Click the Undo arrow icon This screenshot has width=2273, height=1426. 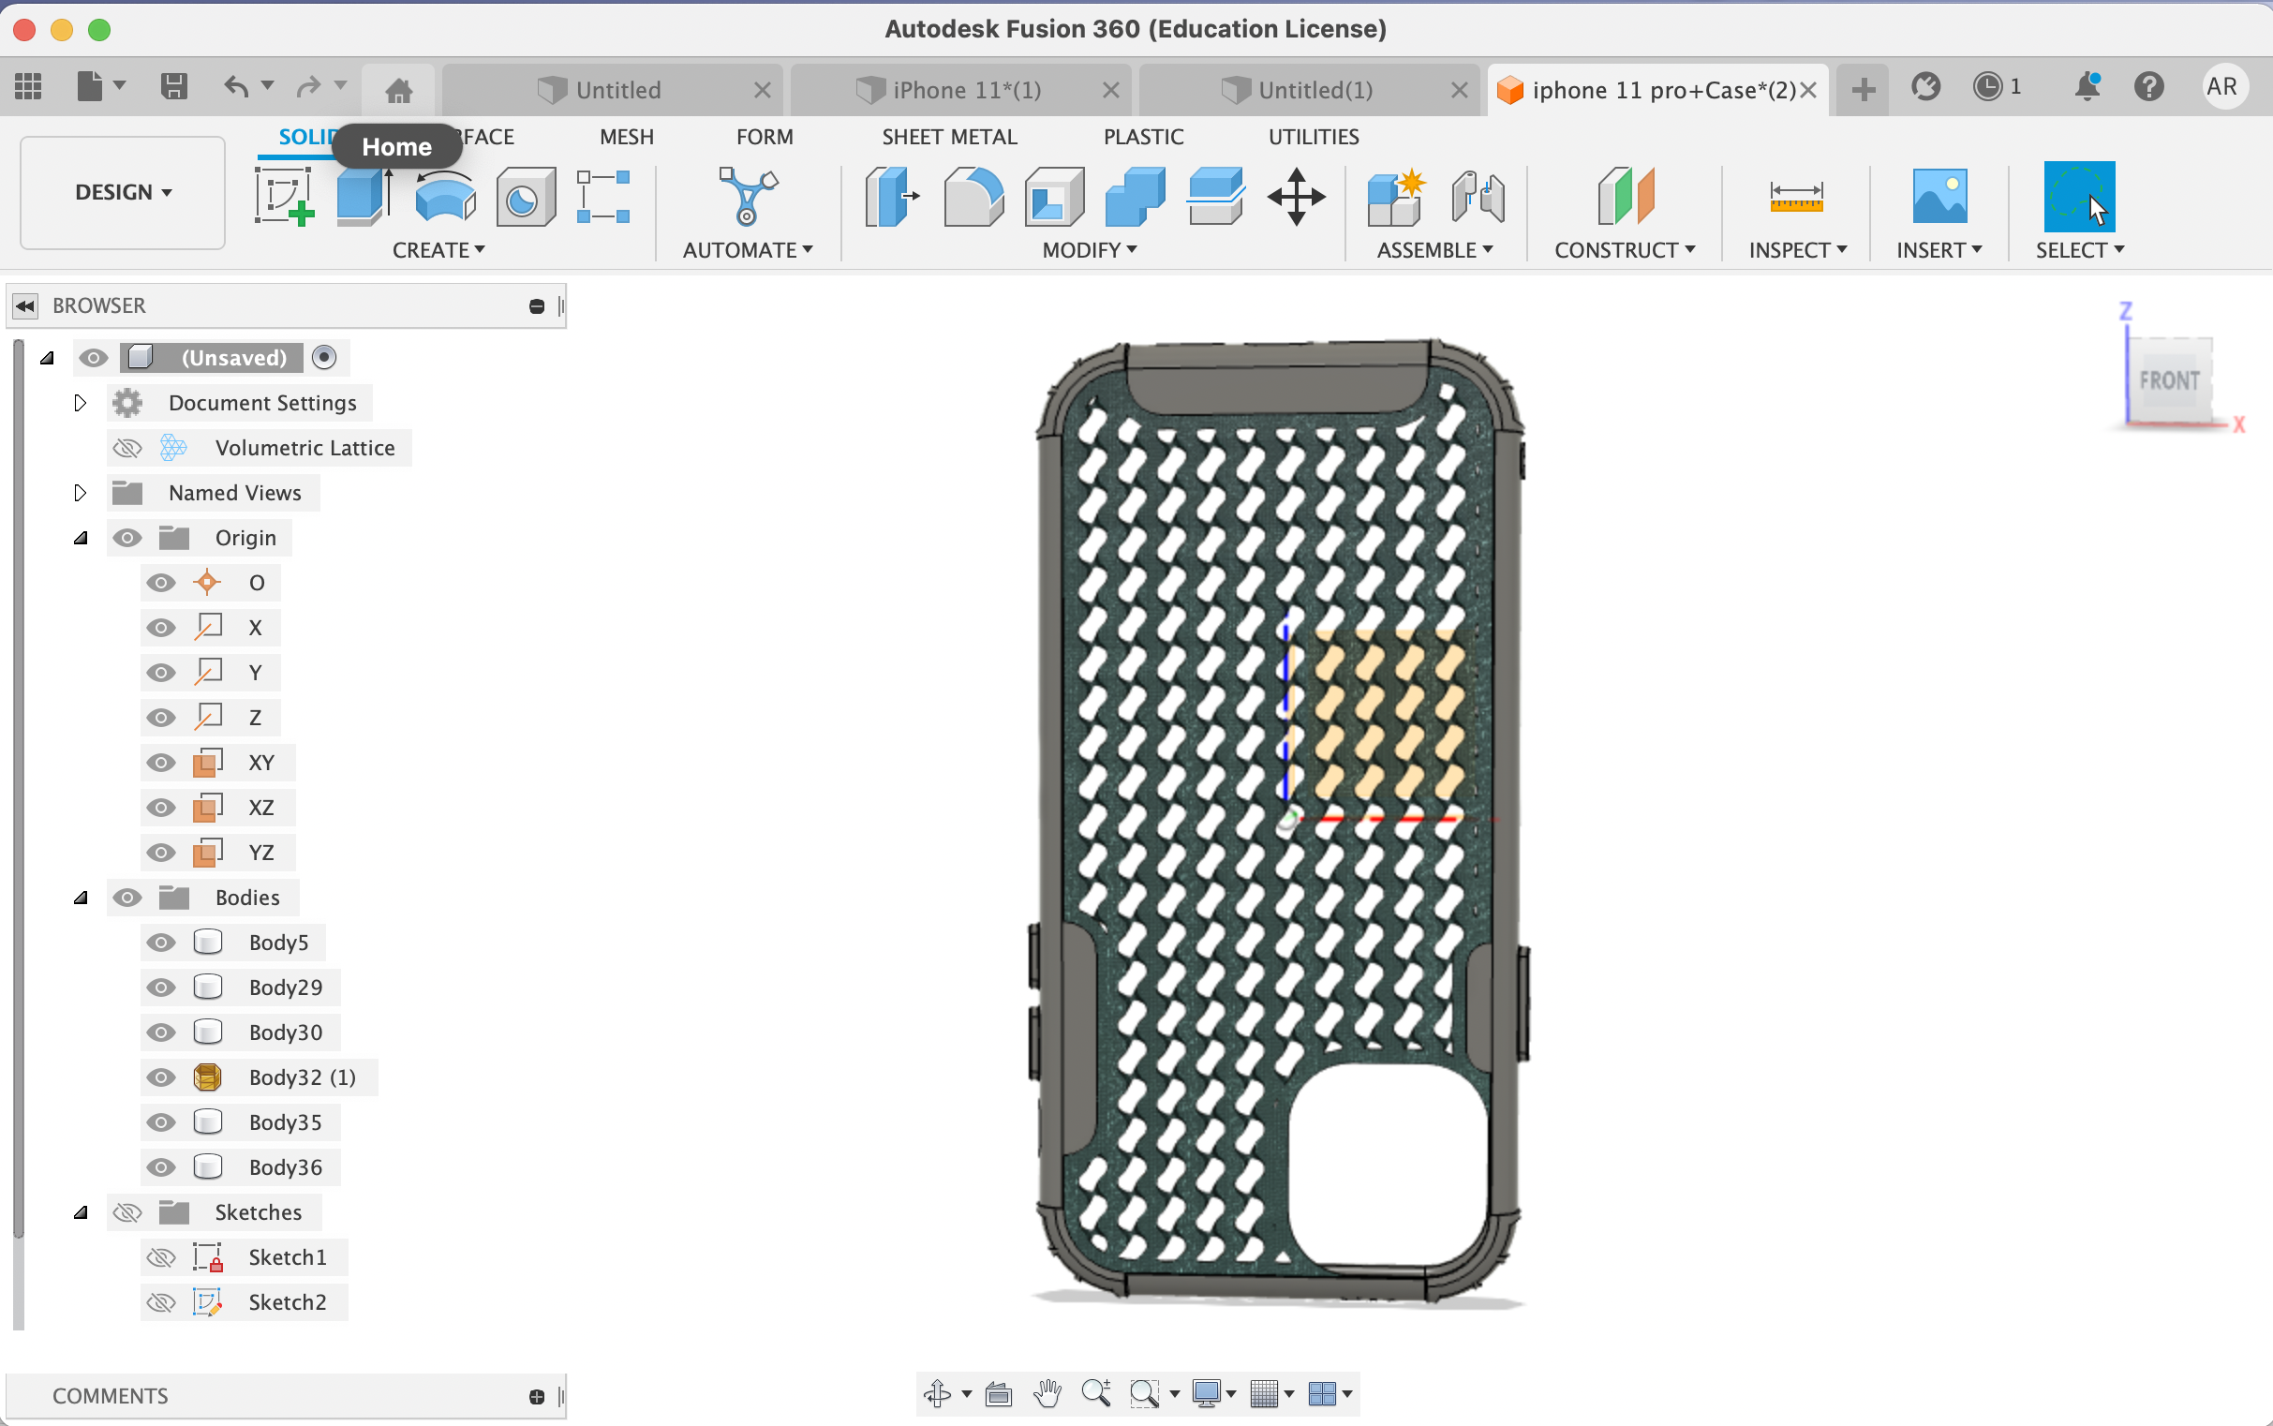(x=237, y=87)
